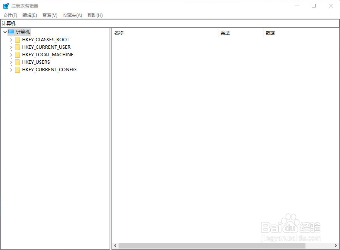340x250 pixels.
Task: Click the computer icon beside 计算机
Action: (11, 32)
